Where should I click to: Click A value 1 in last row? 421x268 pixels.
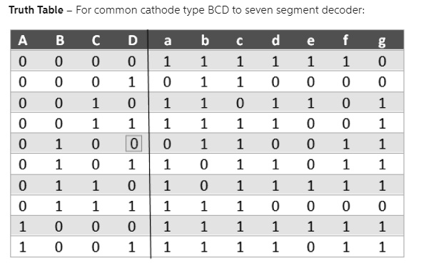point(23,247)
